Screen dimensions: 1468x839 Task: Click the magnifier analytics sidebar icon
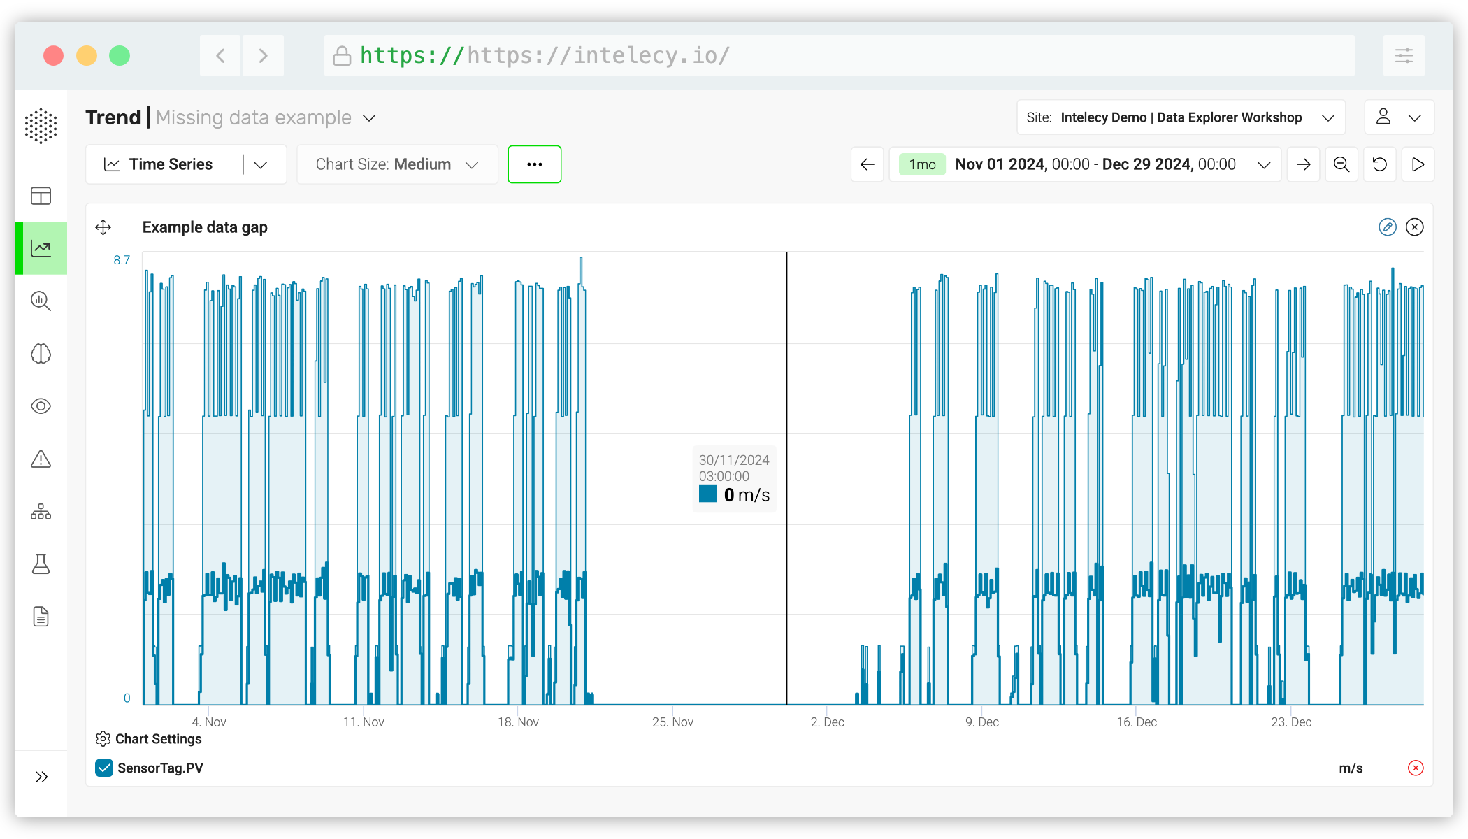click(41, 301)
